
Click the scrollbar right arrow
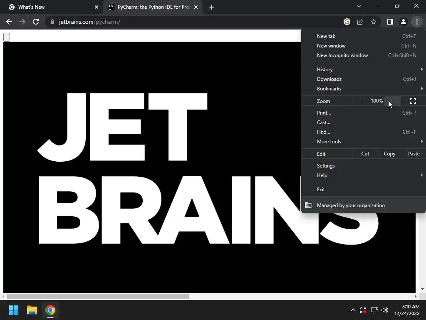click(416, 296)
